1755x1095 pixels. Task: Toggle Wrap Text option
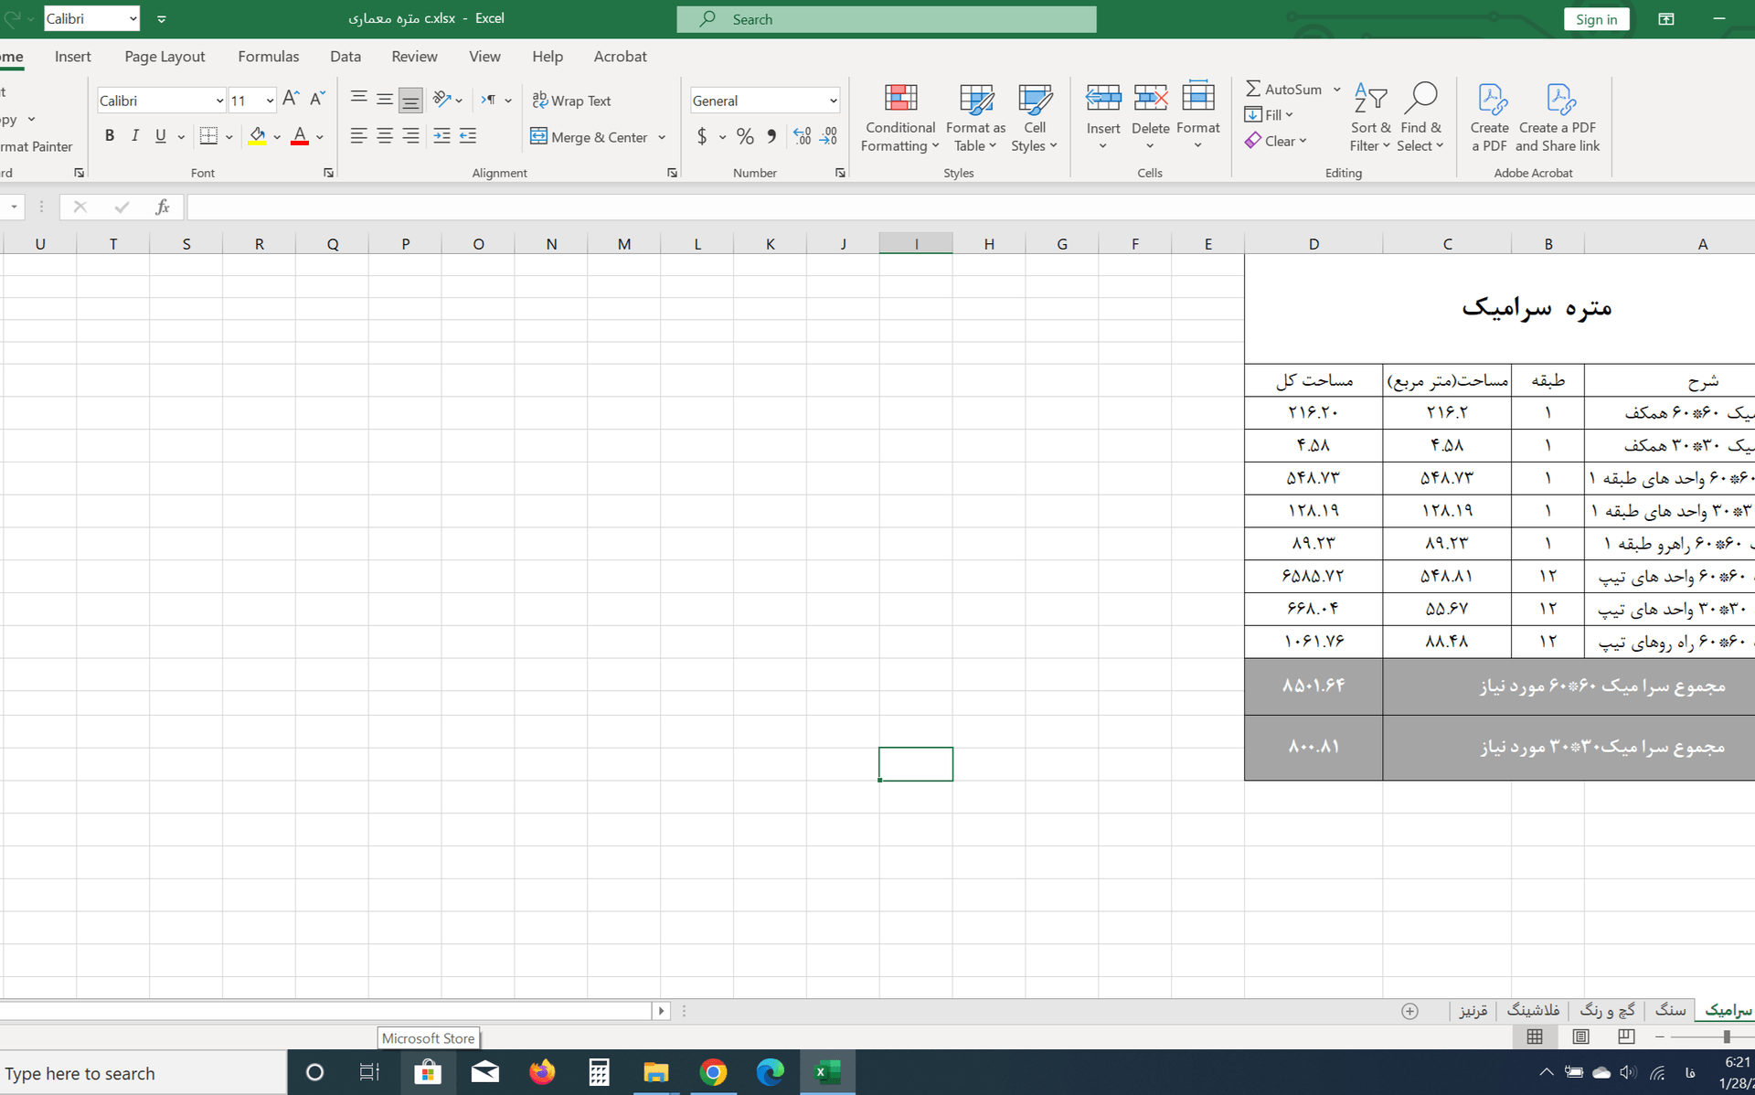(x=571, y=101)
